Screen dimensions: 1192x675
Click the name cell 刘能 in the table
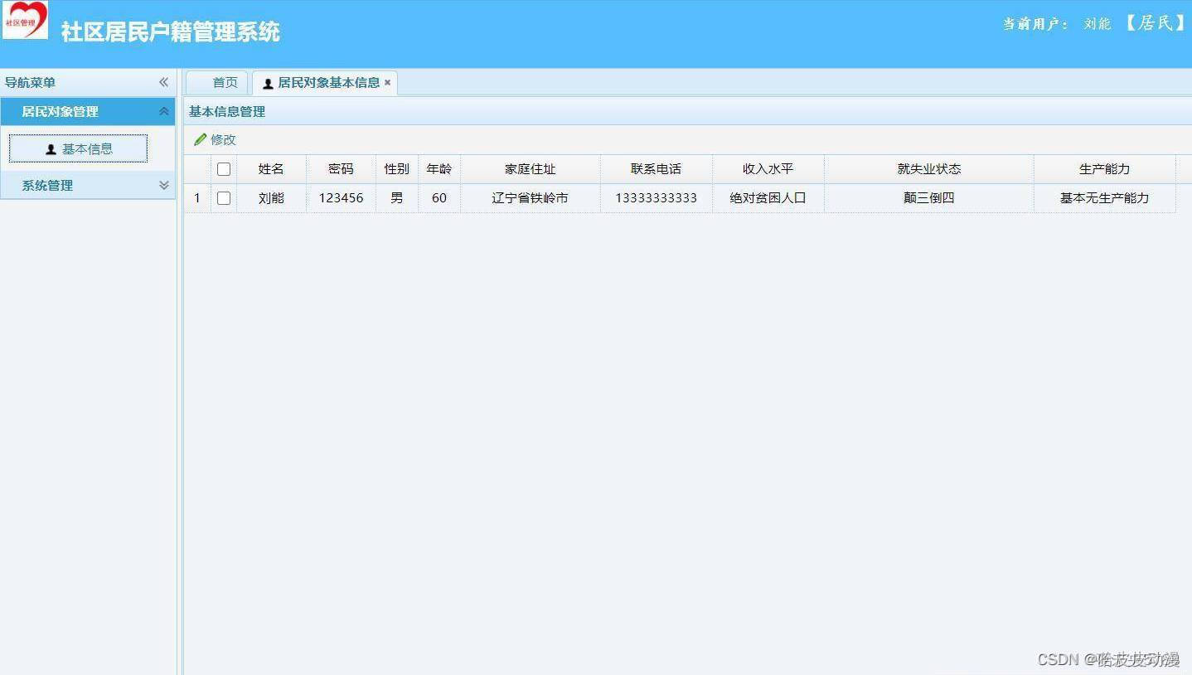[271, 198]
